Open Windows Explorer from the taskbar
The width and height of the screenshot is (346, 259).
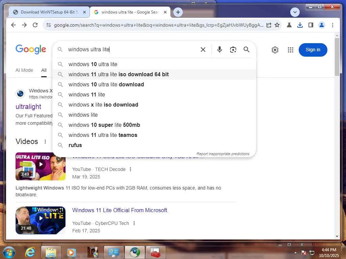click(51, 252)
